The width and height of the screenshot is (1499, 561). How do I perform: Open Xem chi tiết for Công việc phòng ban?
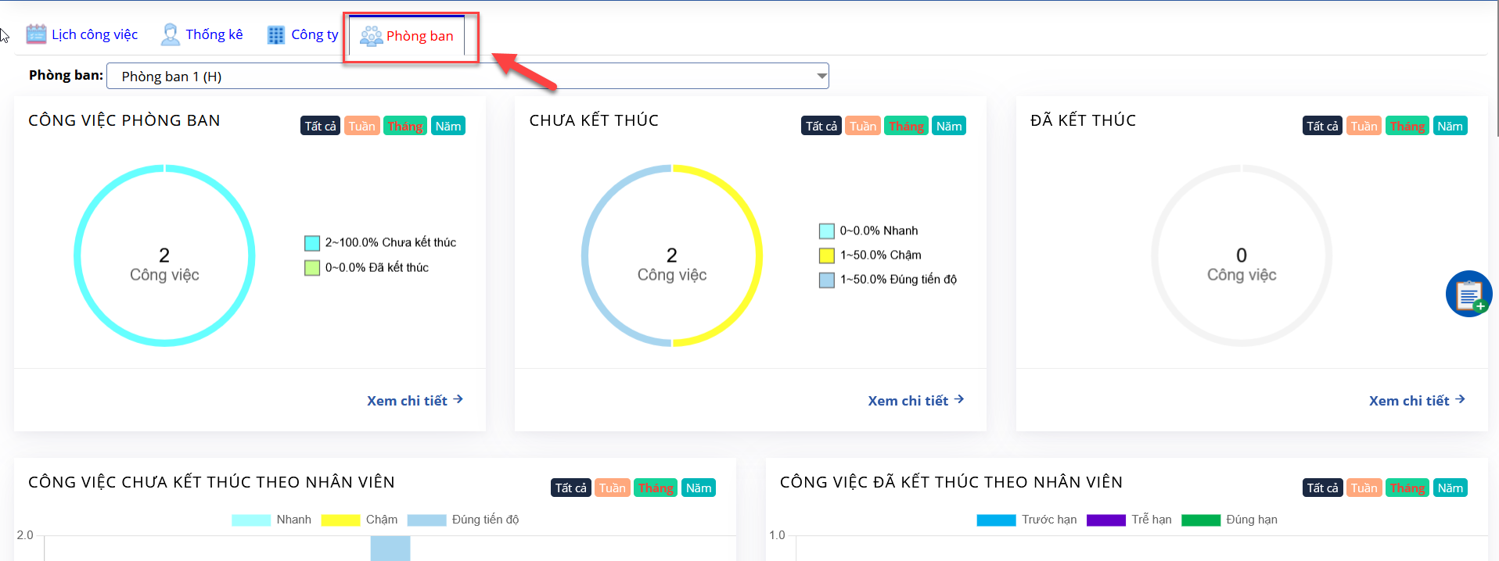415,400
